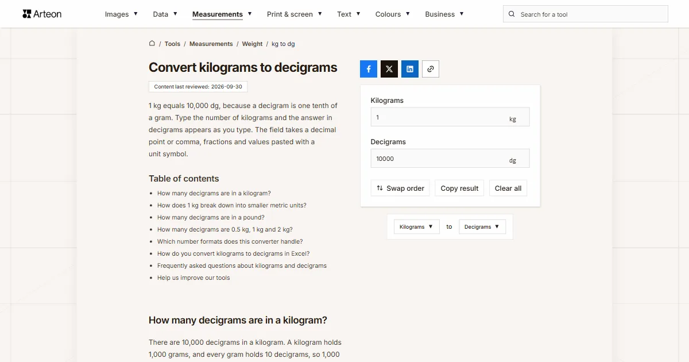Go to the Tools breadcrumb link
This screenshot has width=689, height=362.
[172, 44]
